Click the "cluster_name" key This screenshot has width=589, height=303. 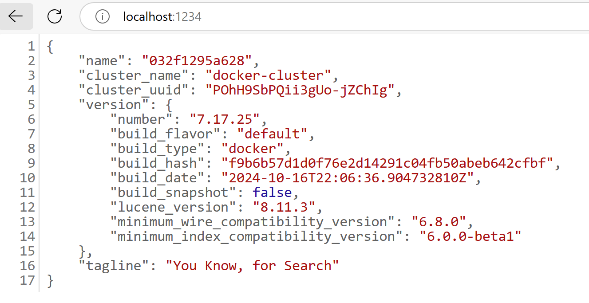click(x=130, y=75)
